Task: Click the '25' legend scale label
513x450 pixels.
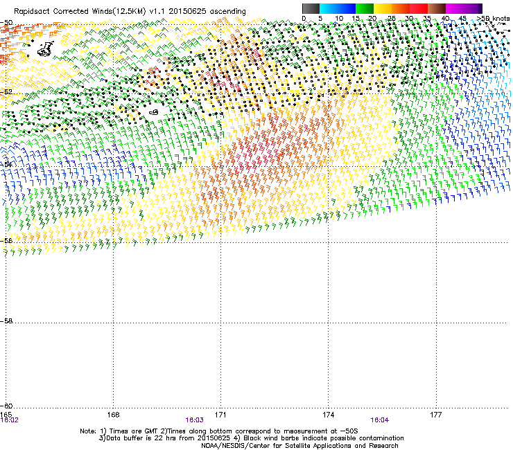Action: (x=392, y=18)
